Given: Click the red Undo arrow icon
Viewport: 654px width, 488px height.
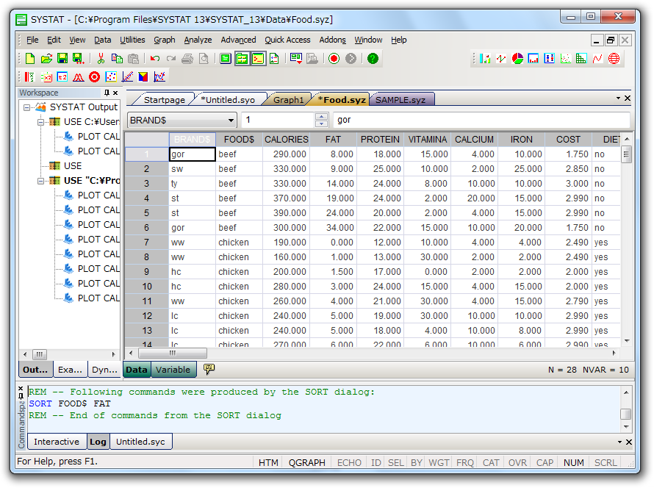Looking at the screenshot, I should pos(155,58).
